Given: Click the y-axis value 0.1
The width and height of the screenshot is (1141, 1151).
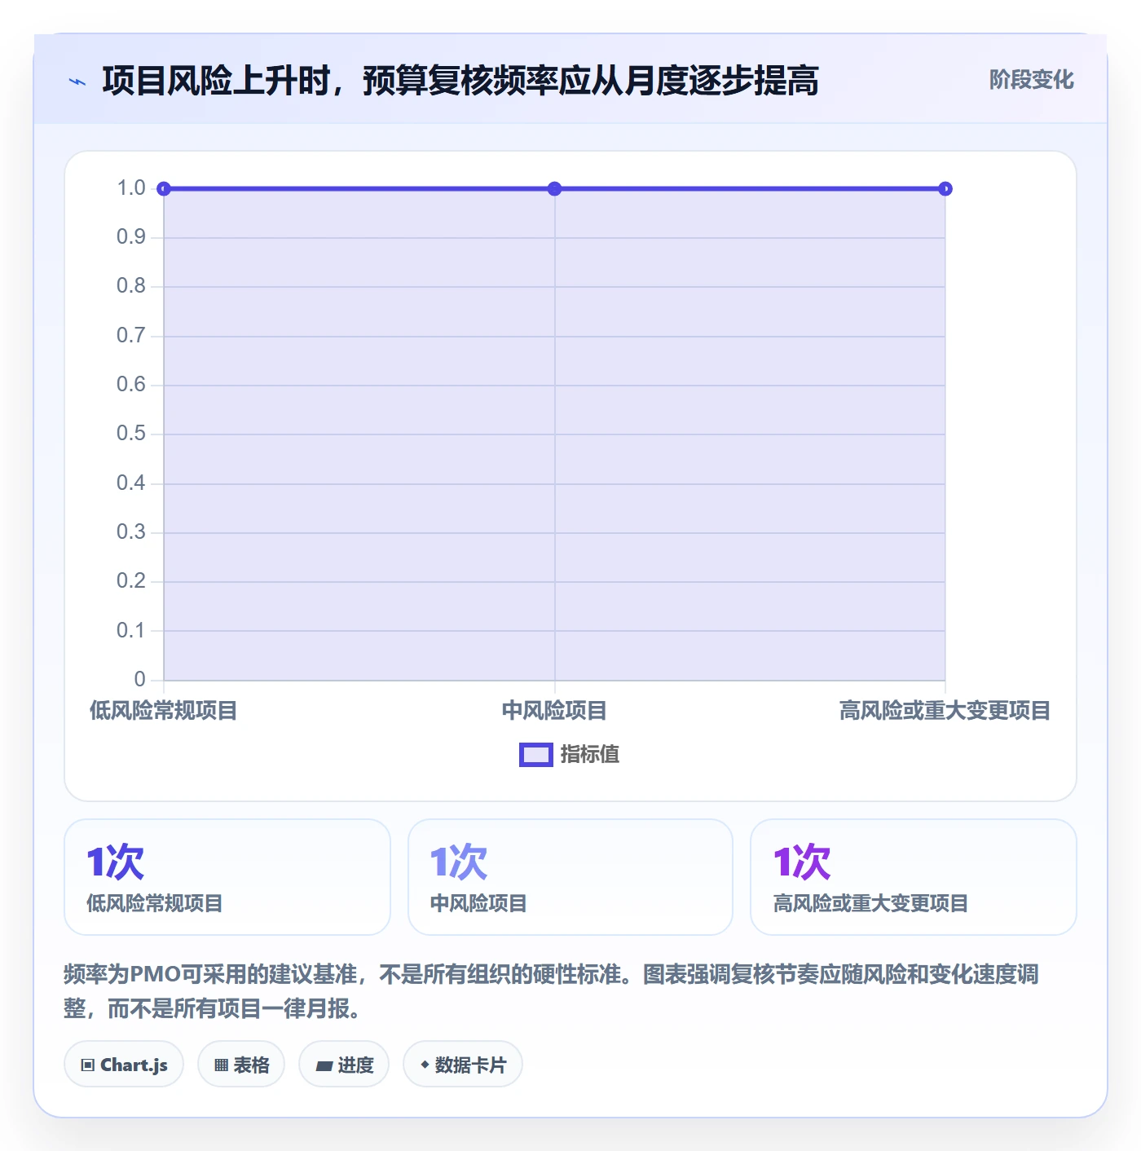Looking at the screenshot, I should pyautogui.click(x=131, y=630).
